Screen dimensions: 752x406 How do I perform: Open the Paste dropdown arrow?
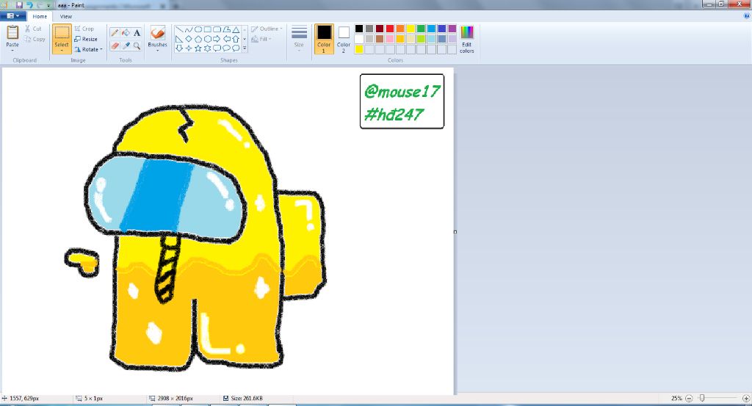(12, 51)
